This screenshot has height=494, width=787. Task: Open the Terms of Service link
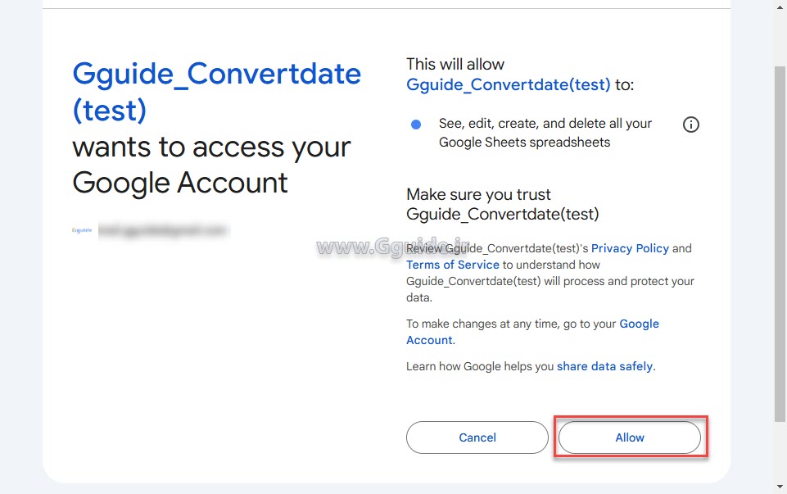click(453, 265)
